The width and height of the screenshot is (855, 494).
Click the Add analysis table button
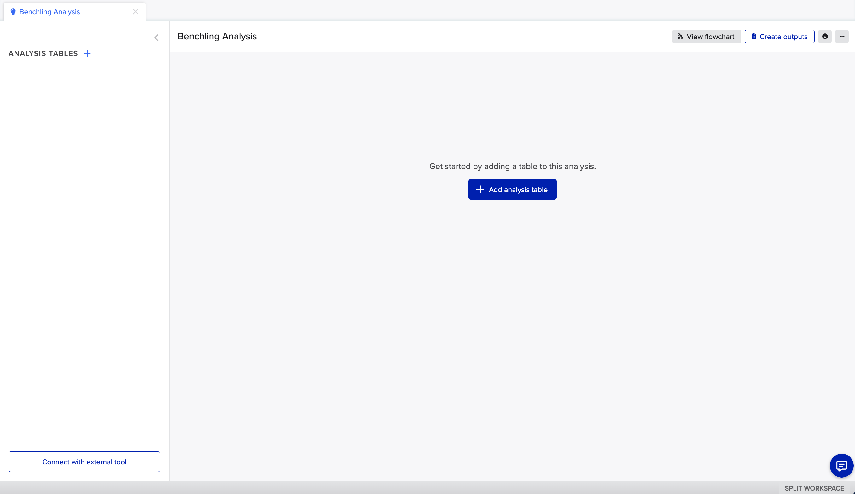[x=512, y=189]
